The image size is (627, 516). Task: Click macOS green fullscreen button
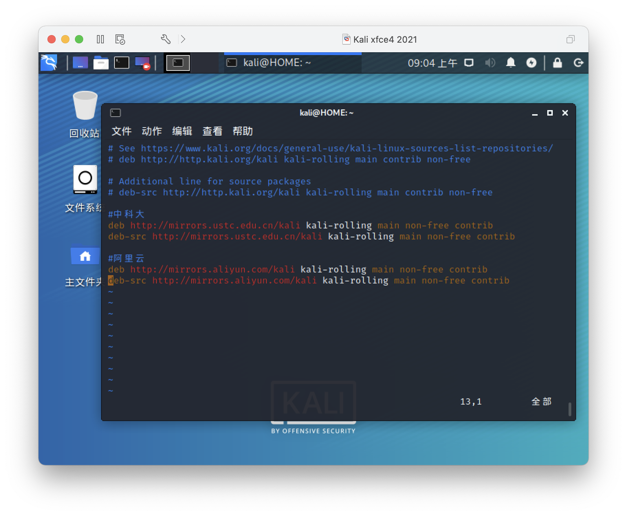[x=79, y=39]
